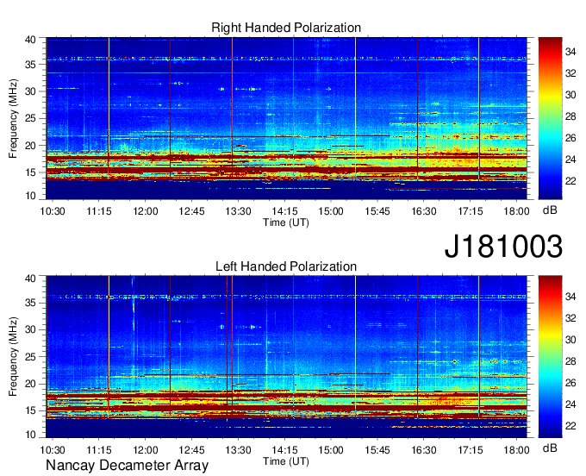
Task: Click "Time (UT)" label under Right Handed plot
Action: (x=286, y=222)
